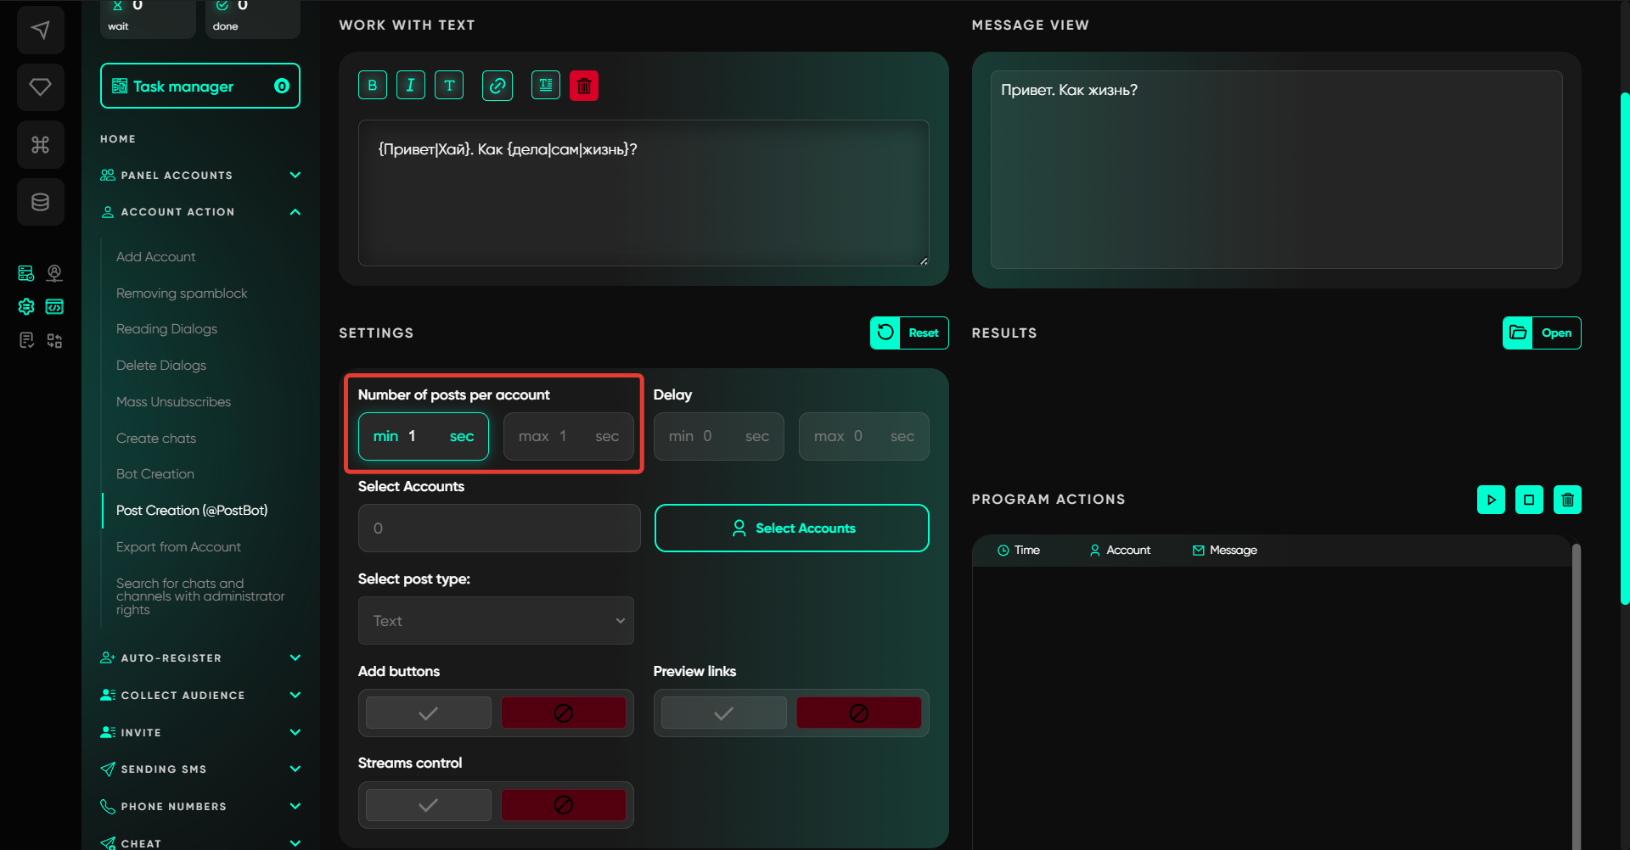Enable Add buttons with checkmark toggle

pyautogui.click(x=429, y=713)
